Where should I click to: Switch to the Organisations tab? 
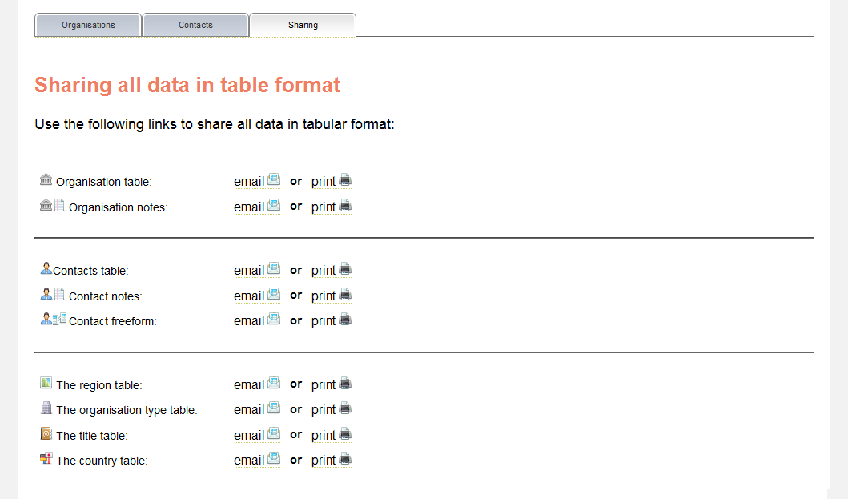88,25
